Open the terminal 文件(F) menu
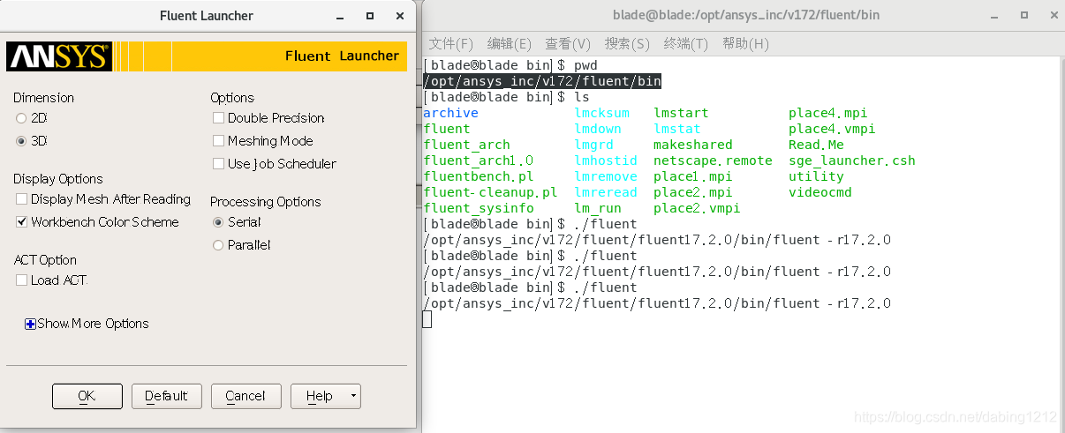1065x433 pixels. [x=450, y=44]
